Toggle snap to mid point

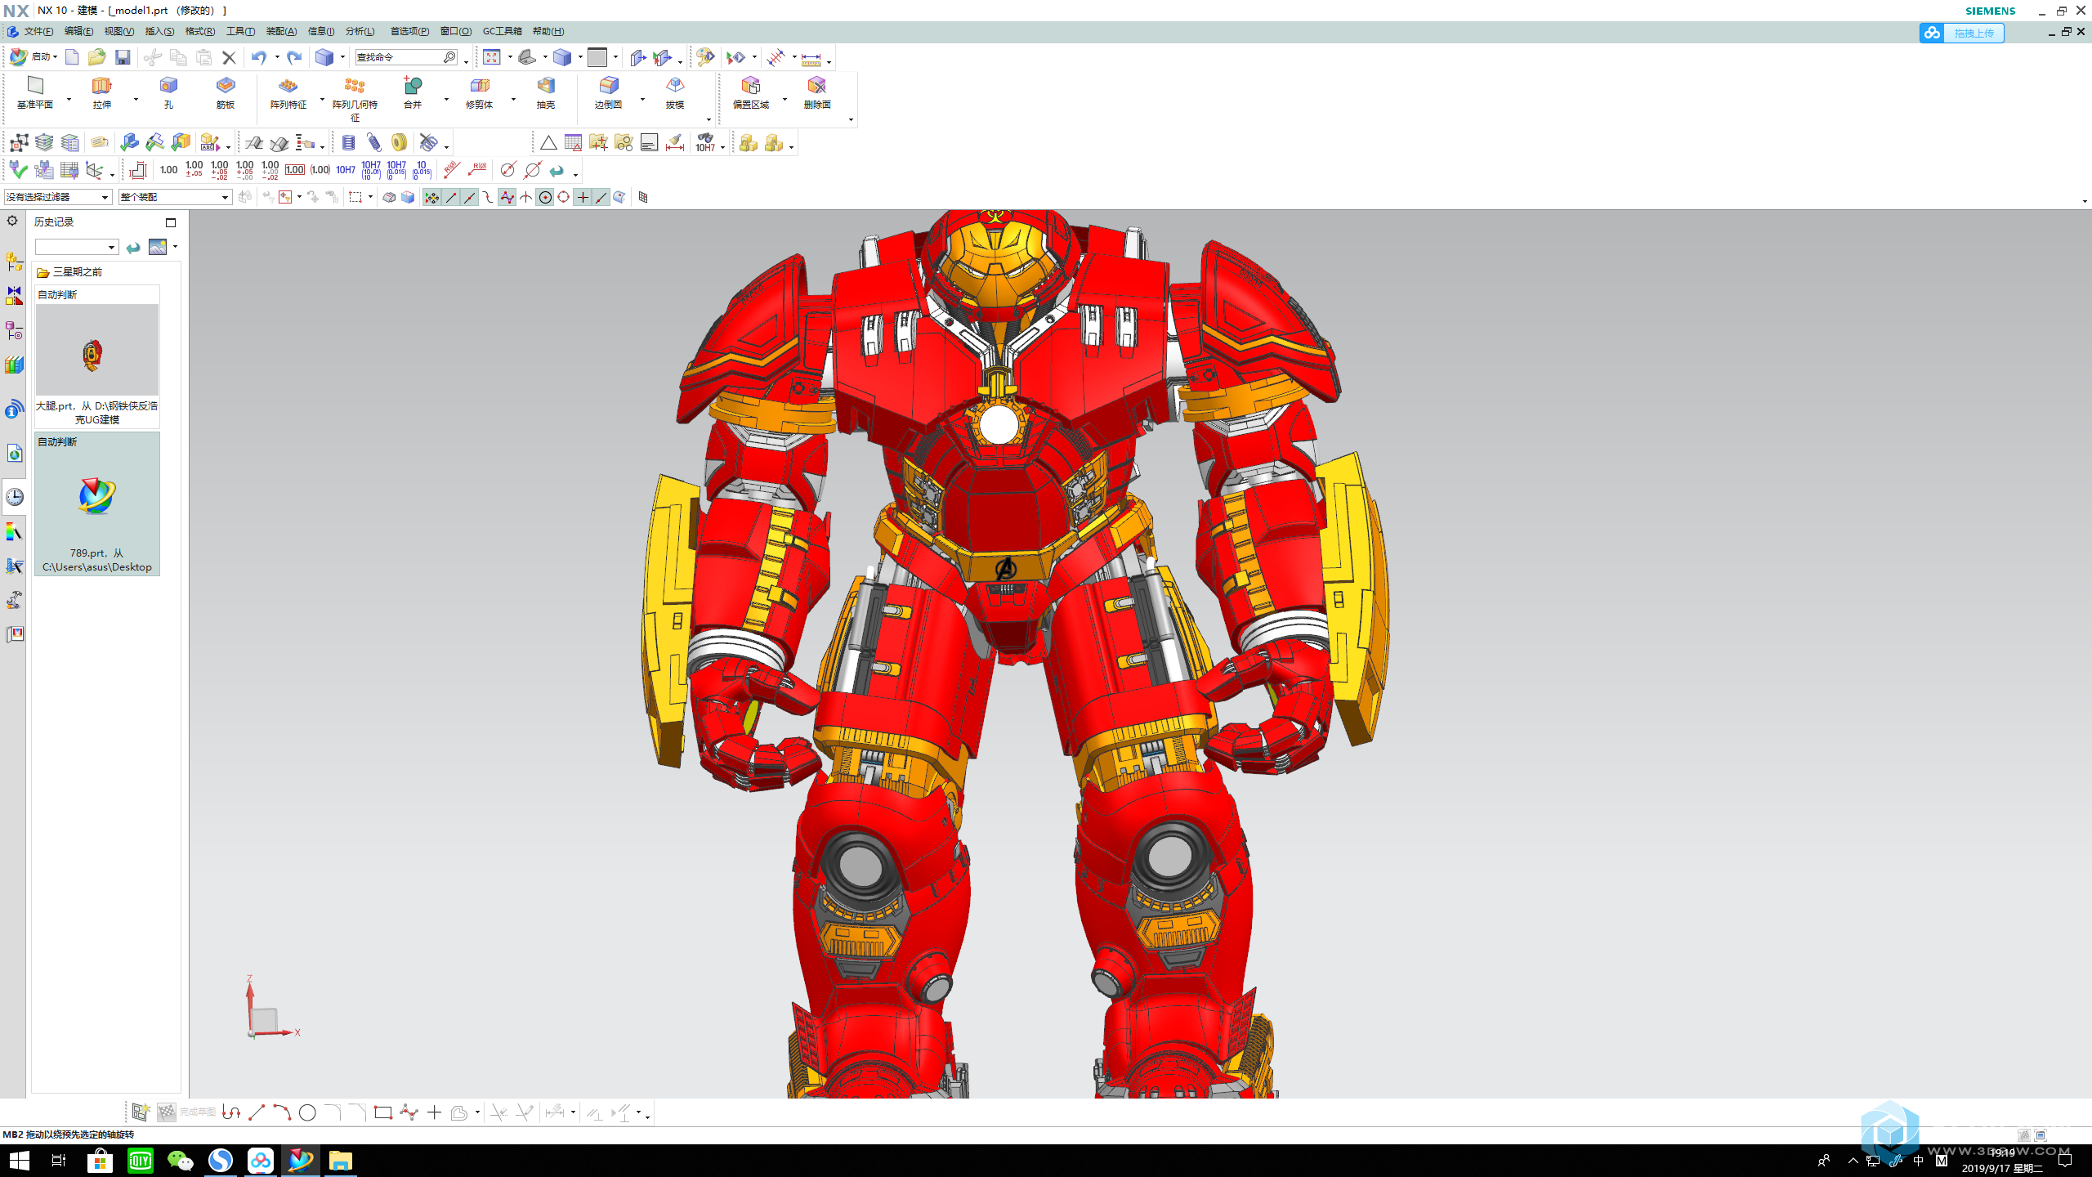point(469,197)
